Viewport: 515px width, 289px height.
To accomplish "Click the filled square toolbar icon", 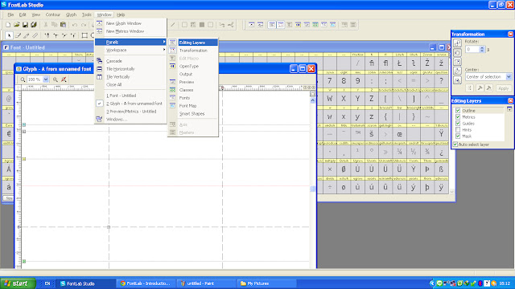I will coord(202,25).
